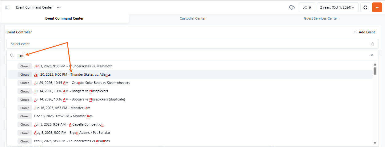Click the Add Event button
Screen dimensions: 385x147
click(364, 32)
